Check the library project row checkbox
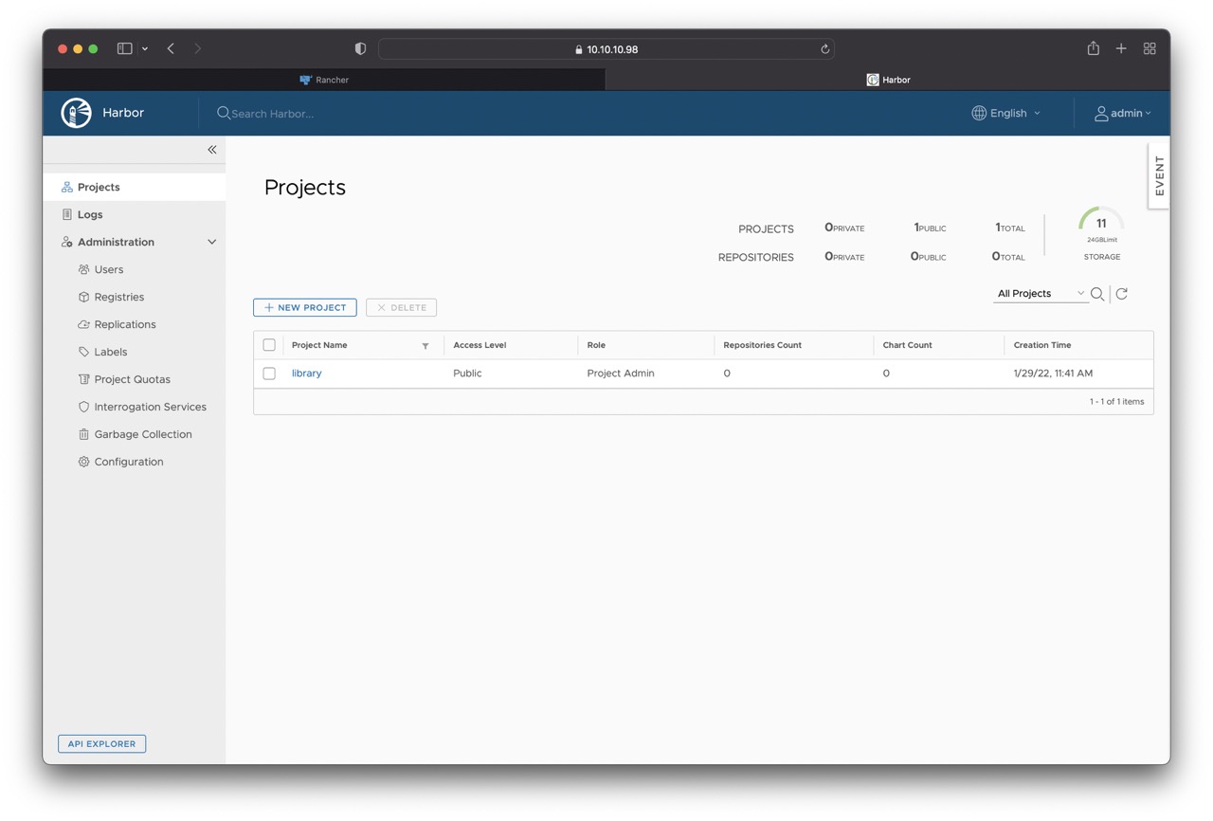The width and height of the screenshot is (1213, 821). click(x=268, y=373)
